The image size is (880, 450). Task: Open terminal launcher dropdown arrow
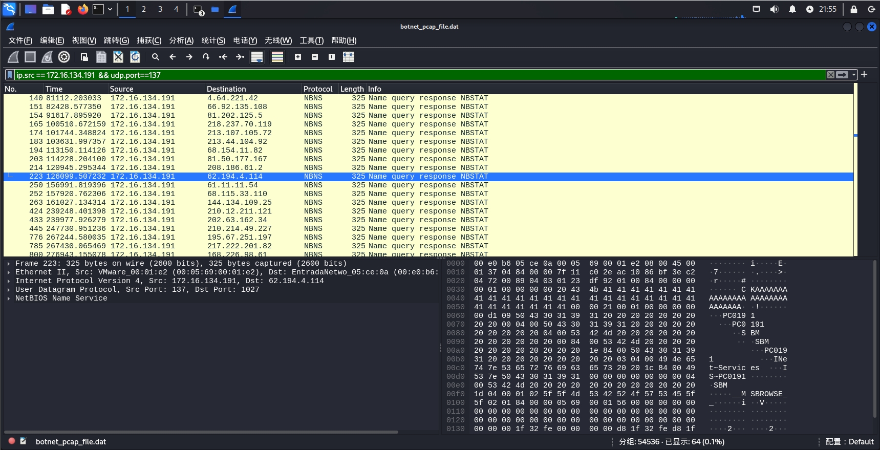click(110, 9)
